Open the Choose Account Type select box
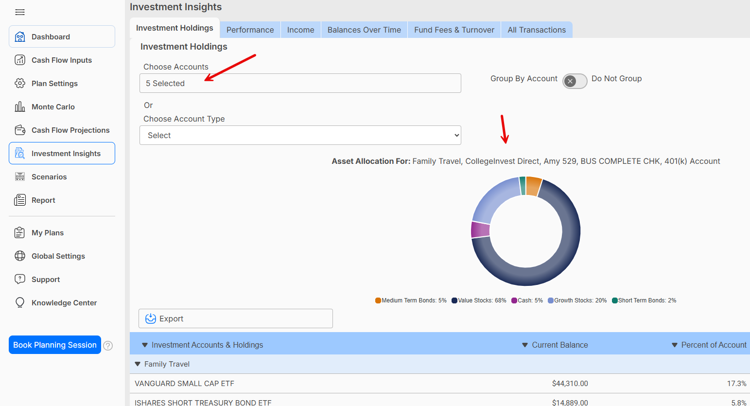Viewport: 750px width, 406px height. (x=300, y=135)
